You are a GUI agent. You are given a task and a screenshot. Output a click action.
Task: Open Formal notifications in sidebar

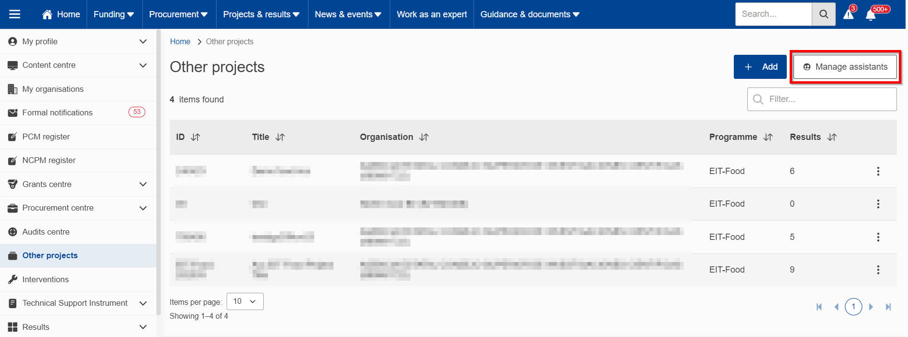click(x=78, y=113)
